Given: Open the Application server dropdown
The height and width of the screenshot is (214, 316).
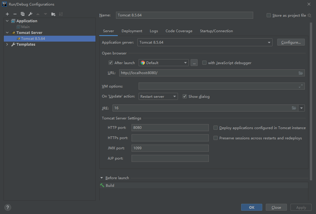Looking at the screenshot, I should (205, 42).
